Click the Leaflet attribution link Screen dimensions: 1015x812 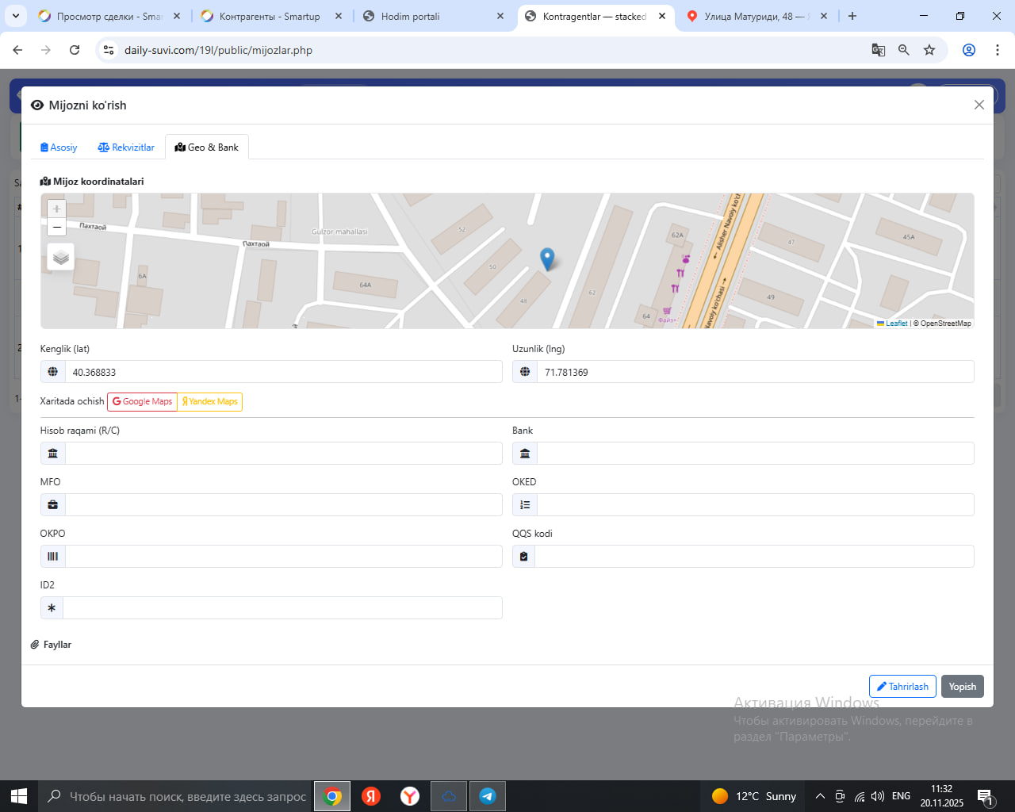point(896,324)
